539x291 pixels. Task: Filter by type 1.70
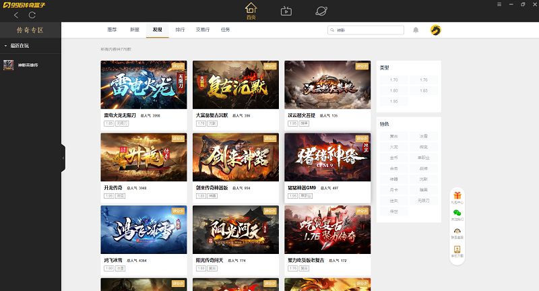pyautogui.click(x=394, y=80)
